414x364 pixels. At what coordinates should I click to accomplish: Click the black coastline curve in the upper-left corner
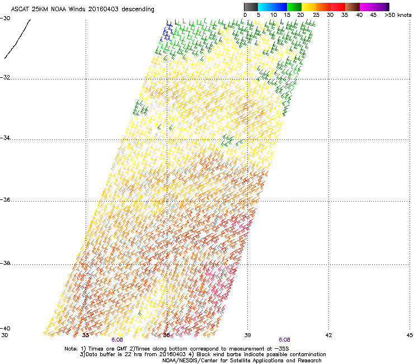pyautogui.click(x=17, y=39)
